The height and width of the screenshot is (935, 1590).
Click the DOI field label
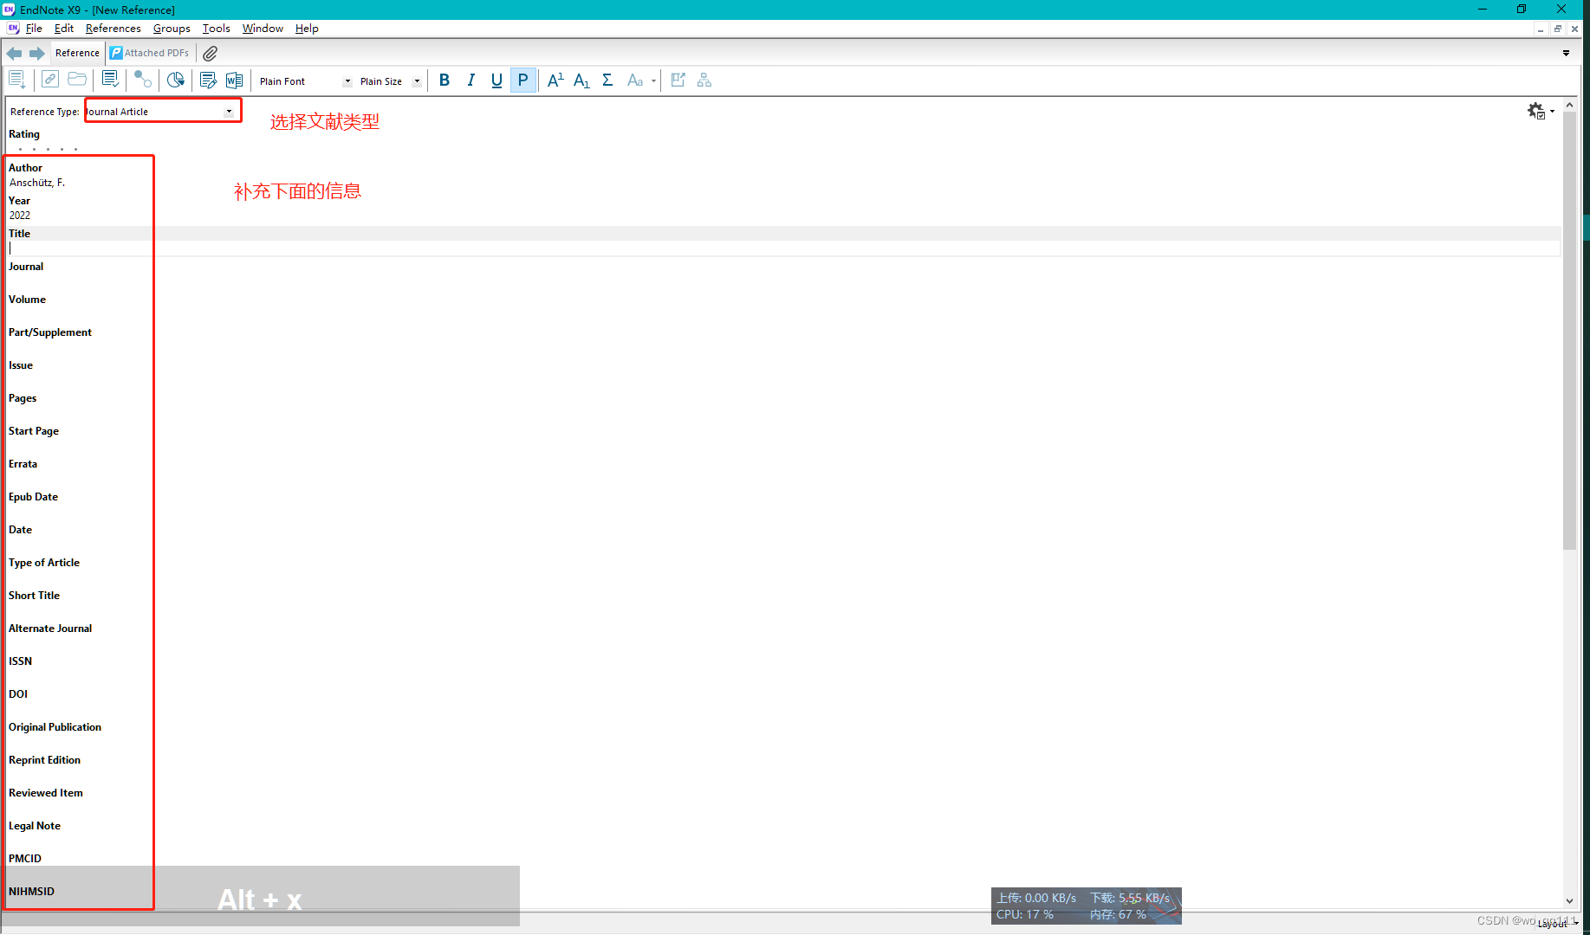18,694
